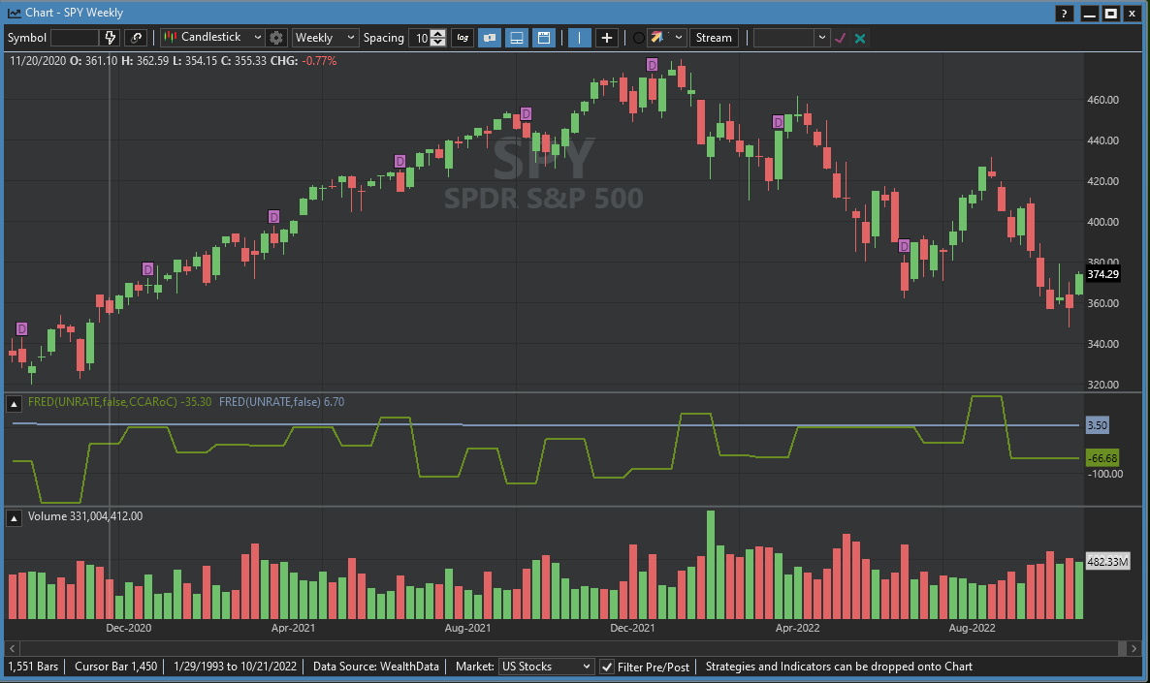The image size is (1150, 683).
Task: Select the crosshair plus cursor tool
Action: point(607,38)
